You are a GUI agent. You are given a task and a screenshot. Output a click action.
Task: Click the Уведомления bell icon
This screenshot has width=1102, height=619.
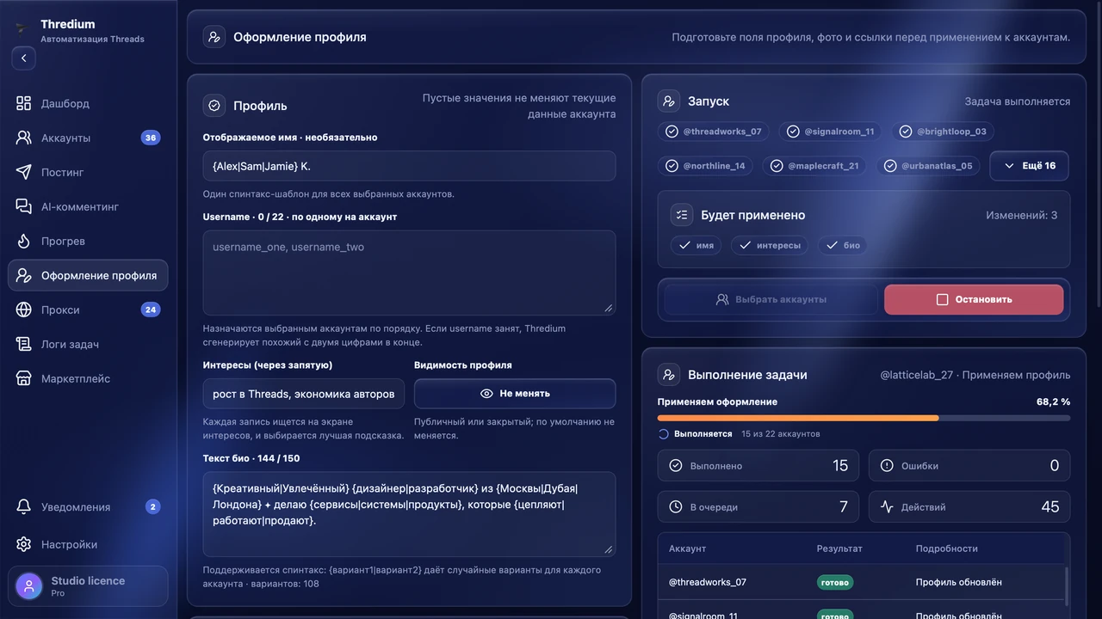(x=24, y=507)
